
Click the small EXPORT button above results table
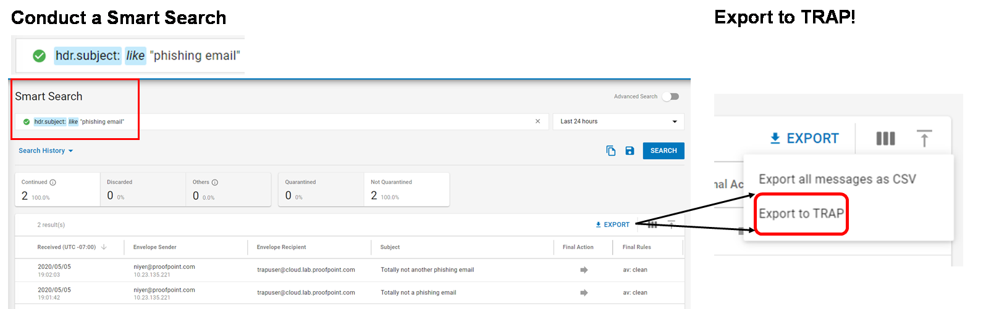pos(612,225)
